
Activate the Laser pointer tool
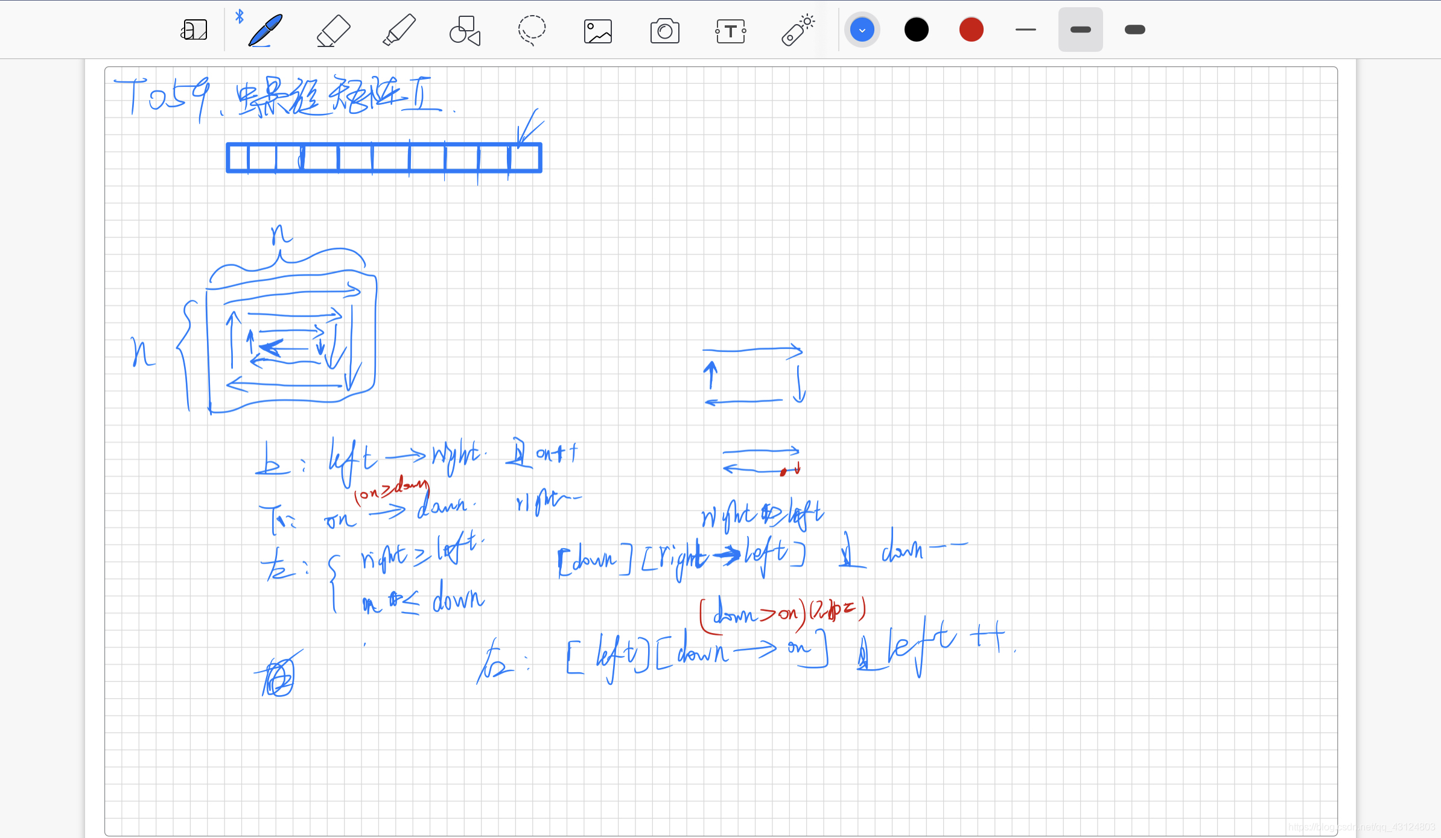tap(798, 30)
